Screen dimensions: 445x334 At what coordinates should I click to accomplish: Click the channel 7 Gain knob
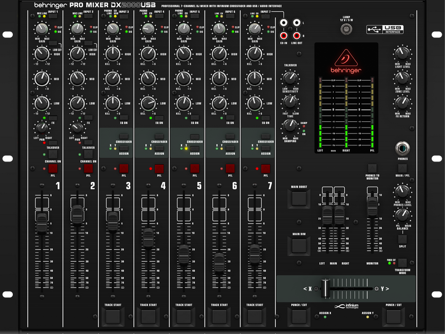(255, 29)
